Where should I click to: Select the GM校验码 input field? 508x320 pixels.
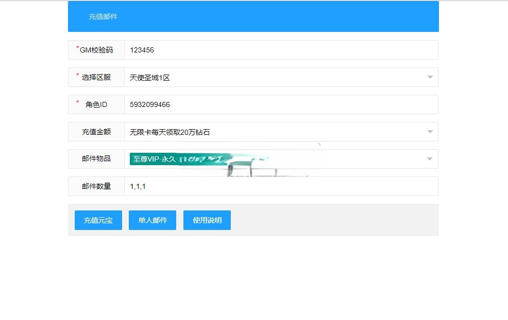pyautogui.click(x=258, y=50)
